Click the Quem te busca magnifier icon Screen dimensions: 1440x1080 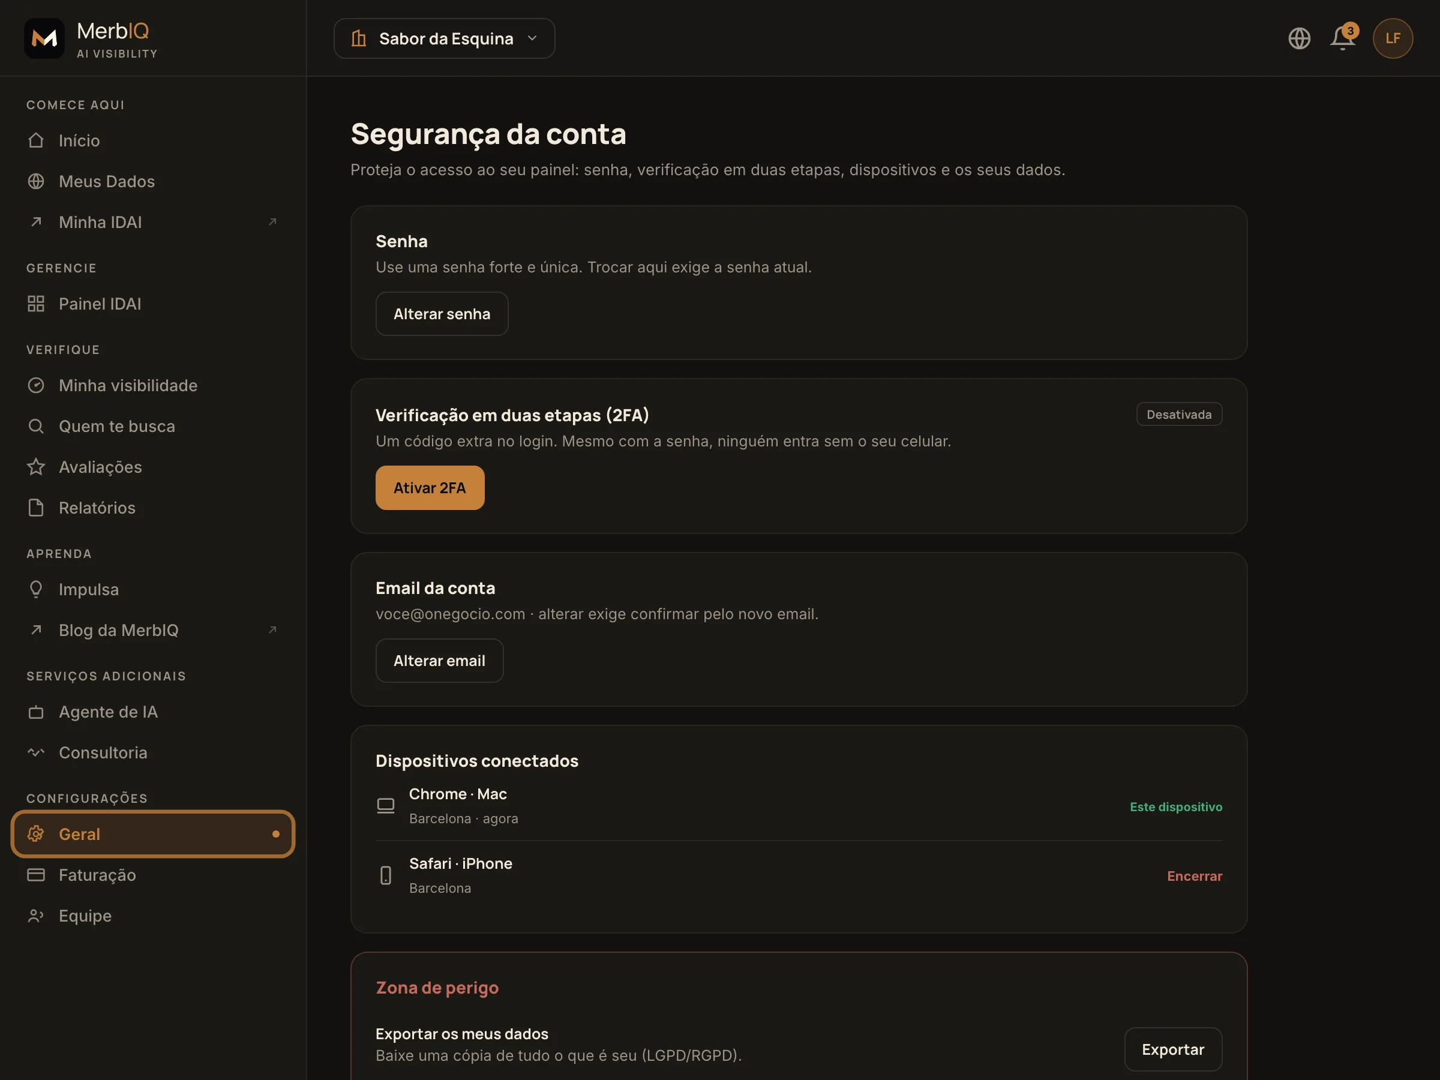(36, 427)
